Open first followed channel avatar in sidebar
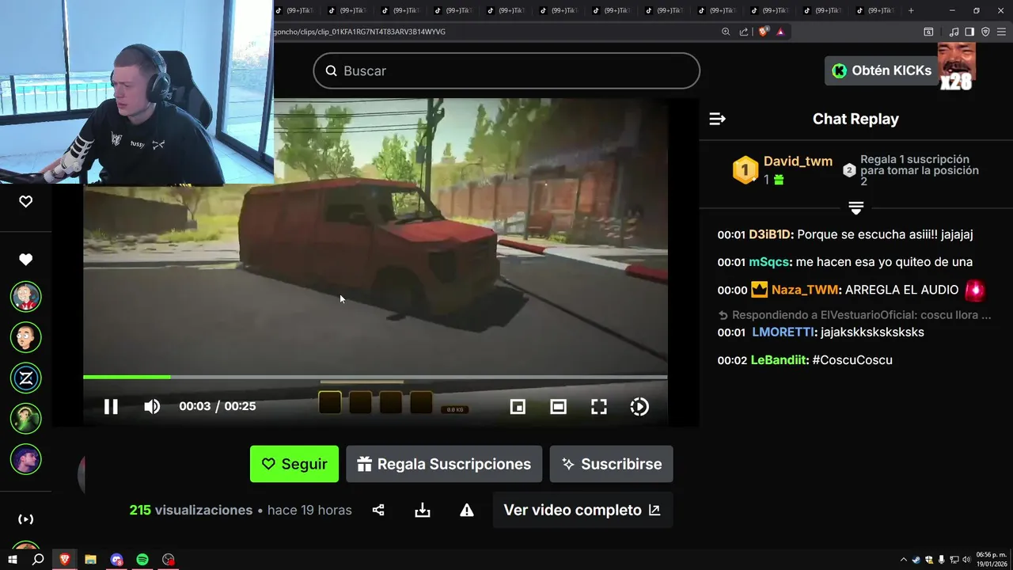Screen dimensions: 1013x570 [x=25, y=296]
